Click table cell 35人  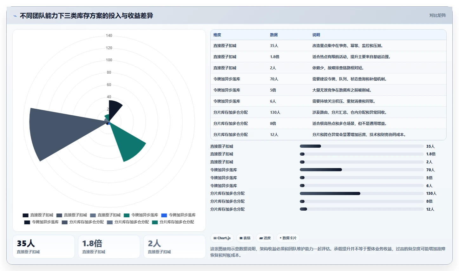tap(274, 46)
